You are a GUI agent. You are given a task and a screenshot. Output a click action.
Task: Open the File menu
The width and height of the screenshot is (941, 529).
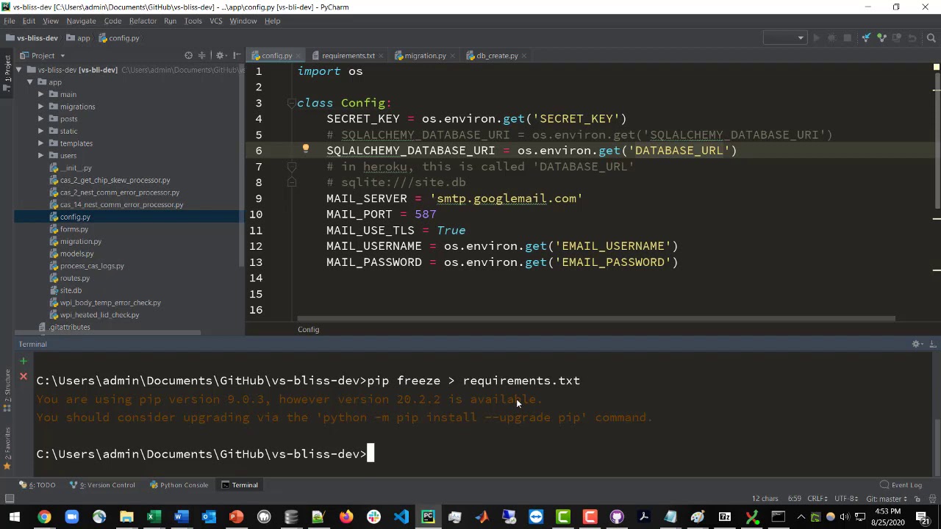10,21
